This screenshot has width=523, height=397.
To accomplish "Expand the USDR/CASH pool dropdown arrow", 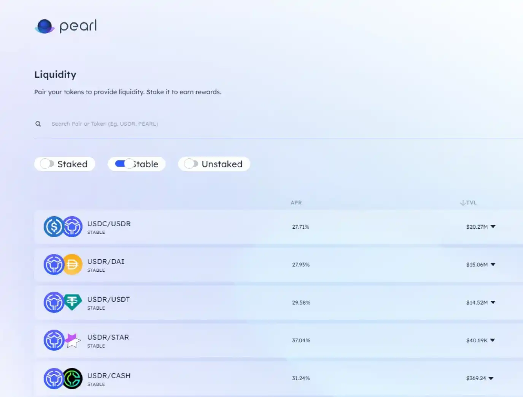I will coord(491,378).
